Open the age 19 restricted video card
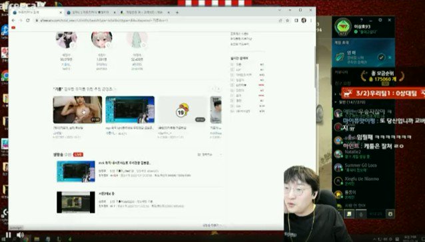The image size is (425, 242). 183,110
